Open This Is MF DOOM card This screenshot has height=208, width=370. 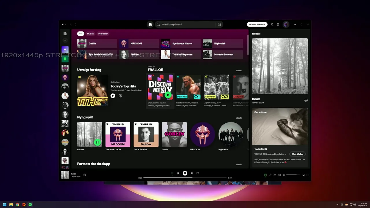[118, 136]
